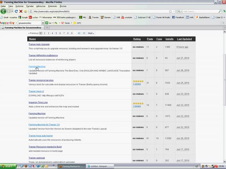This screenshot has height=169, width=226.
Task: Open the Failas menu
Action: (x=3, y=6)
